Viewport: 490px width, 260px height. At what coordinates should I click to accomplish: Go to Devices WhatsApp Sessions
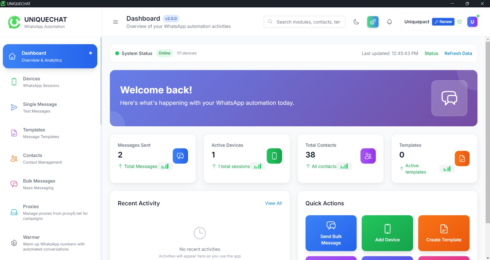coord(50,82)
